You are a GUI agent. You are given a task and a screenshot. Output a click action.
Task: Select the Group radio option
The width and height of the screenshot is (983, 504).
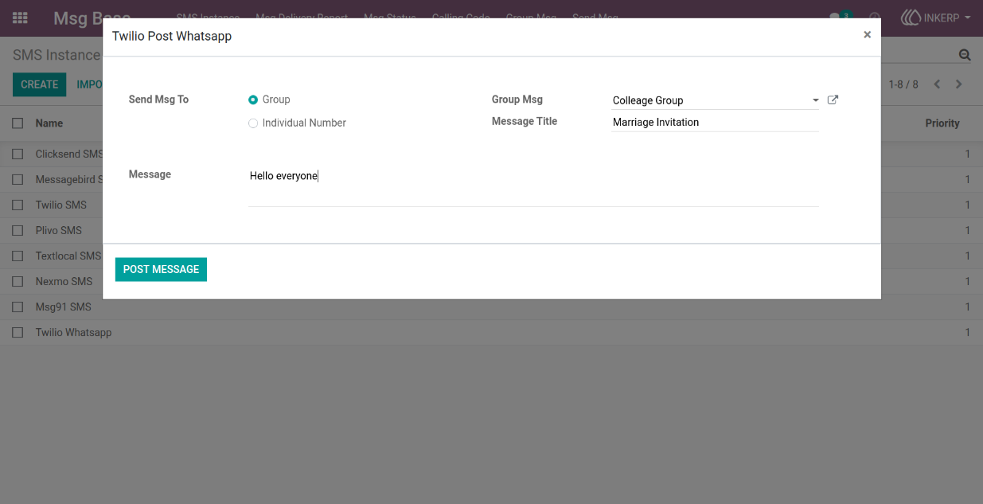point(253,100)
